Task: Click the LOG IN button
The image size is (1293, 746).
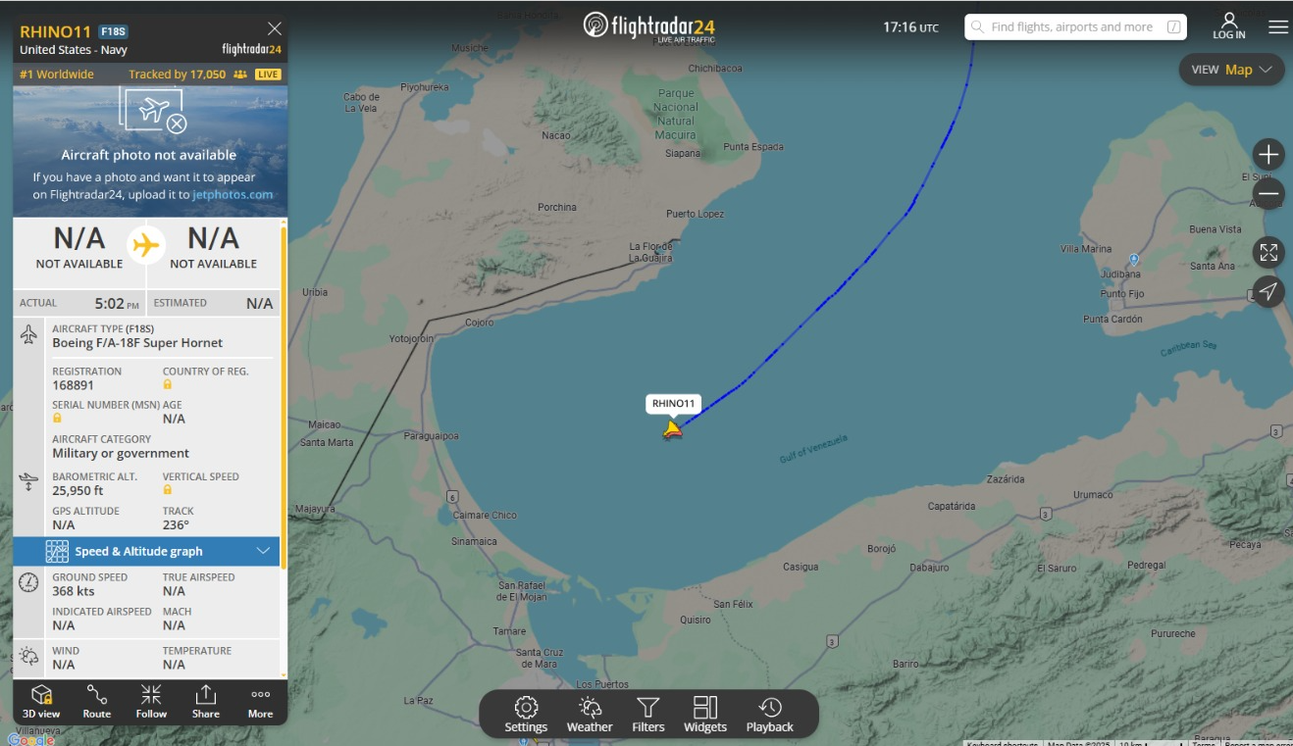Action: tap(1229, 26)
